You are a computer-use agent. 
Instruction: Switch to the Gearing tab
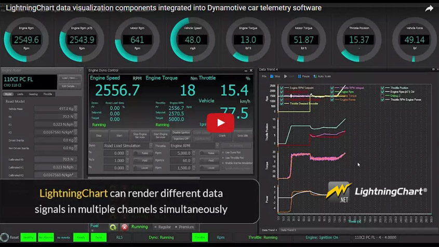click(x=33, y=94)
